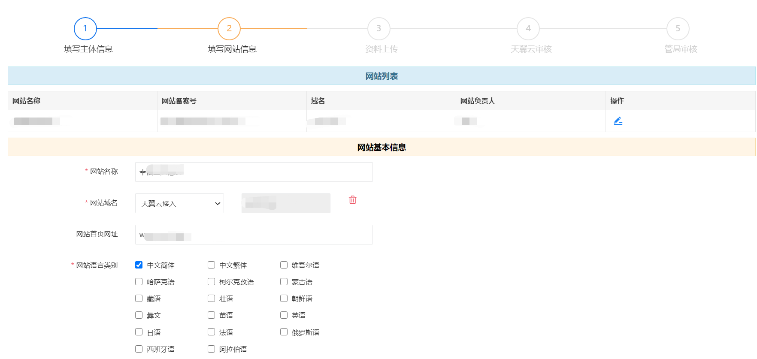Enable the 日语 checkbox
This screenshot has width=757, height=359.
click(139, 332)
